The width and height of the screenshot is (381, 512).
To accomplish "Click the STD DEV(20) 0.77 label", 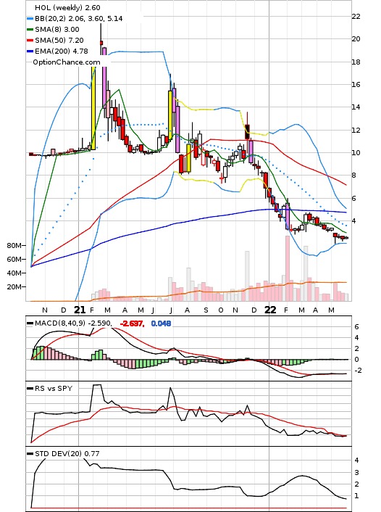I will pos(67,453).
